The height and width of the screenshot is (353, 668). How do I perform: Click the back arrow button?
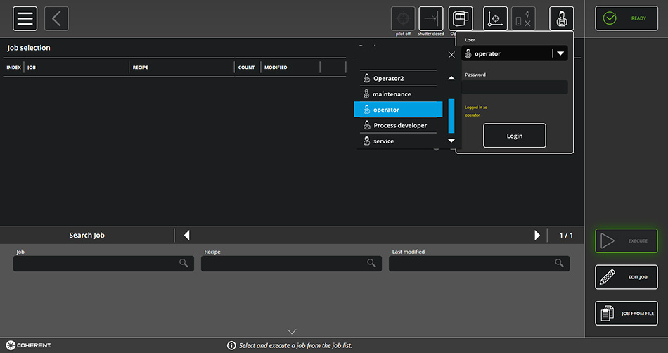[56, 18]
